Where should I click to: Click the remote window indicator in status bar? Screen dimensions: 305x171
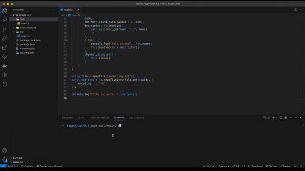coord(3,166)
